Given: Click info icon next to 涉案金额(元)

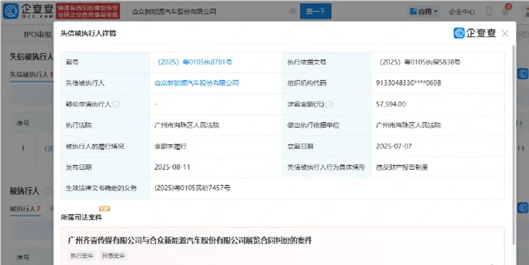Looking at the screenshot, I should point(329,104).
